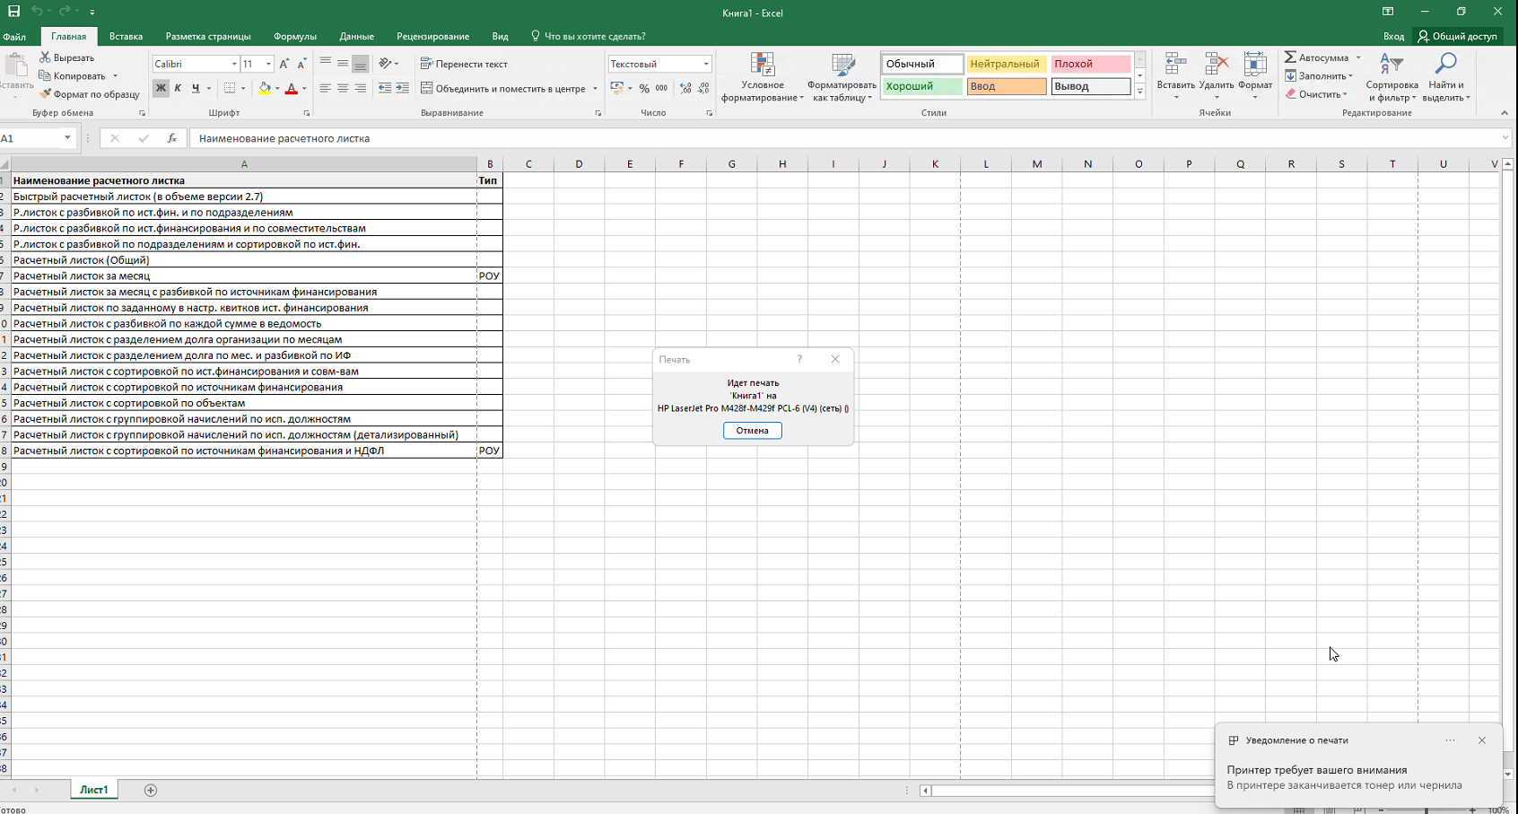Click the Save icon in title bar

(x=13, y=12)
